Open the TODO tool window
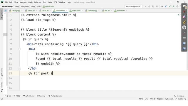 pyautogui.click(x=17, y=96)
